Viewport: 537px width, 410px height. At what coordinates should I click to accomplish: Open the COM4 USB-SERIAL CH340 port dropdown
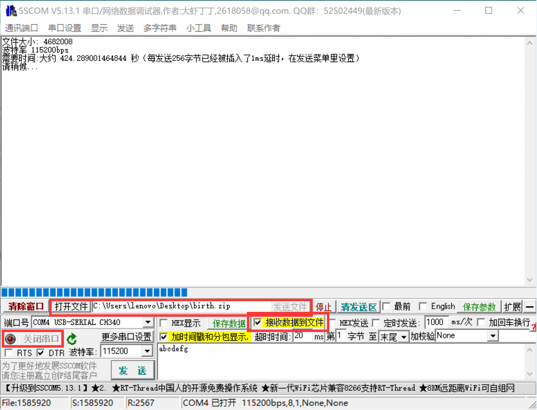click(148, 322)
